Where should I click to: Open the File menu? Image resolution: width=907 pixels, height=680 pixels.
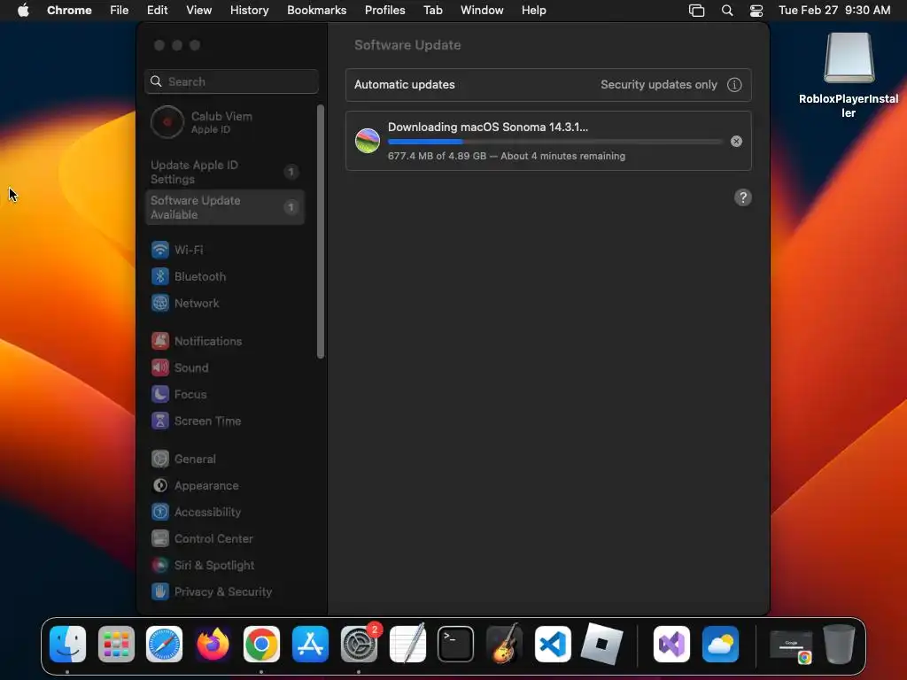coord(120,11)
